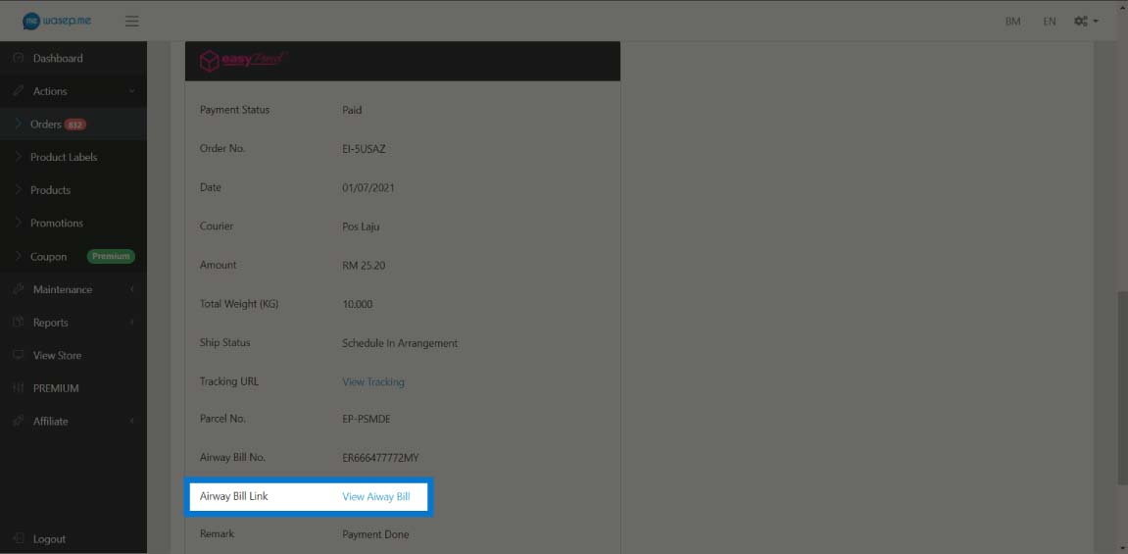
Task: Open Product Labels
Action: (x=74, y=157)
